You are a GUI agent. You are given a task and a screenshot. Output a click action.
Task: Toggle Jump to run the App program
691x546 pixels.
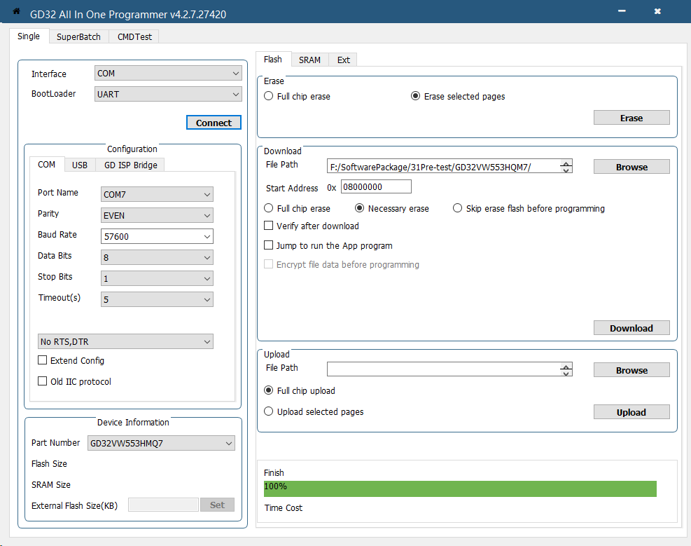(x=269, y=245)
